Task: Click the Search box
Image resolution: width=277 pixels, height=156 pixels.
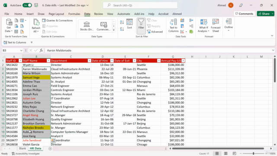Action: [x=140, y=5]
